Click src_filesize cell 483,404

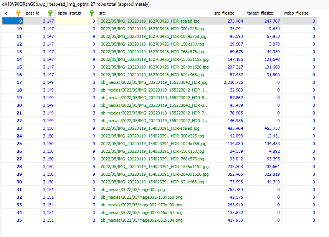[x=228, y=128]
